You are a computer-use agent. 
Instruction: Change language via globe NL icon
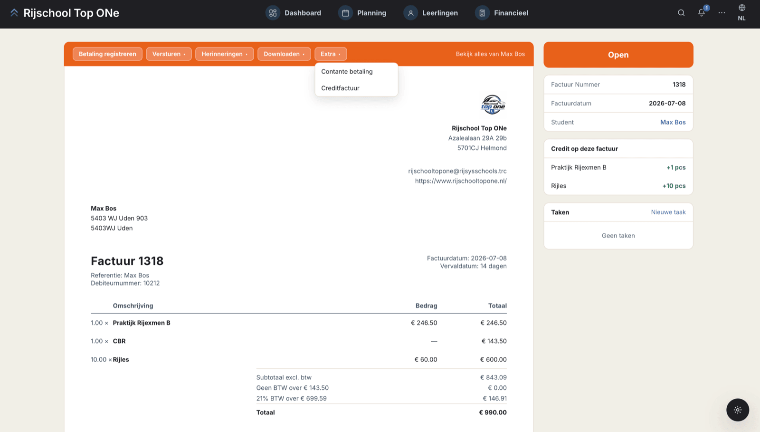pos(741,13)
